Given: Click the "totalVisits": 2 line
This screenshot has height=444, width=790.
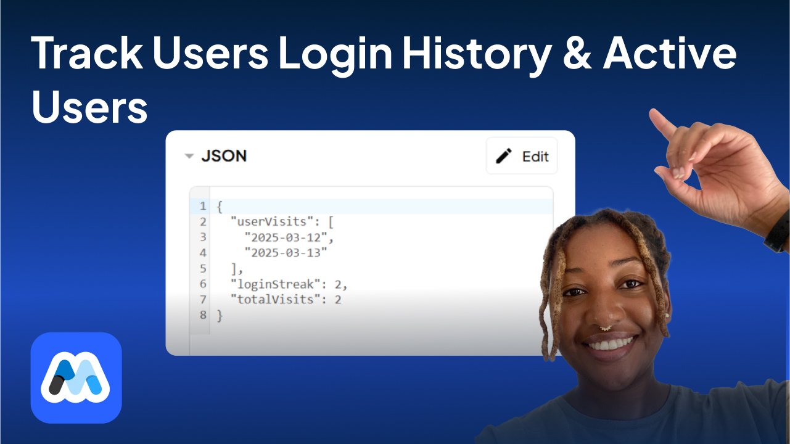Looking at the screenshot, I should [x=286, y=300].
